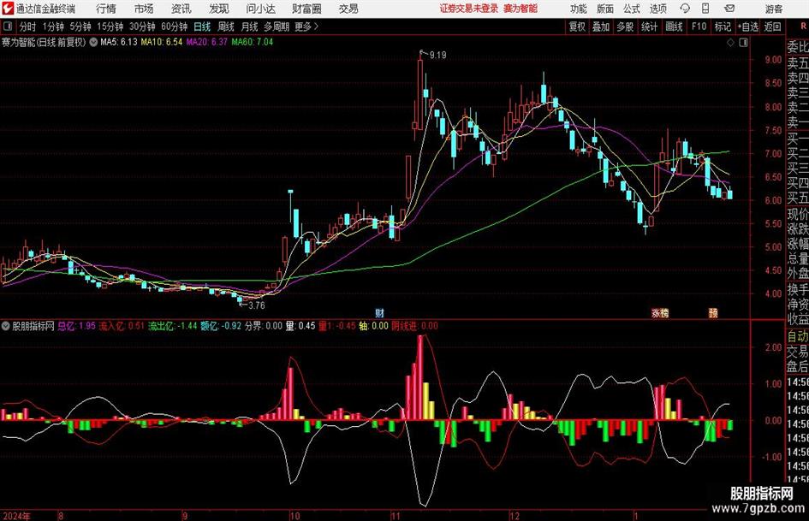Click the MA60: 7.04 label
Image resolution: width=809 pixels, height=521 pixels.
(x=253, y=42)
